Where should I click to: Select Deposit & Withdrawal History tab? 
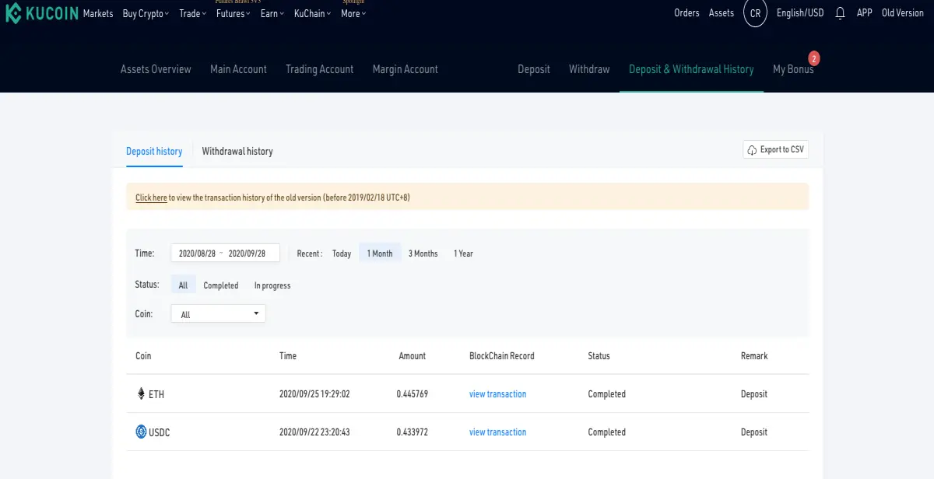[691, 69]
